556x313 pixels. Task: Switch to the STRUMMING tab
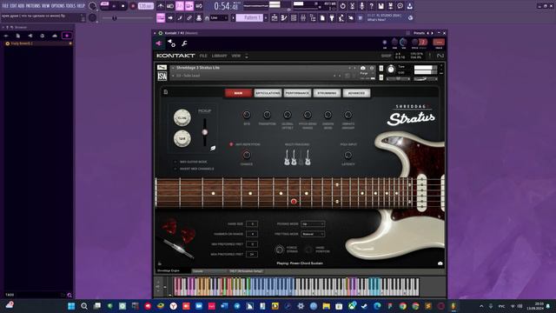(327, 93)
